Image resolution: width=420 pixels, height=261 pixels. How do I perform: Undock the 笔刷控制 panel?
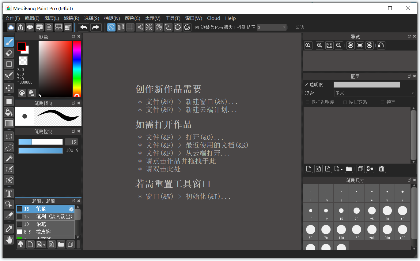(74, 131)
